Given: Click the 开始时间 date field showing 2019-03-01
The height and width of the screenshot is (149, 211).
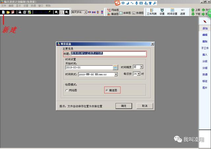Looking at the screenshot, I should pos(89,67).
